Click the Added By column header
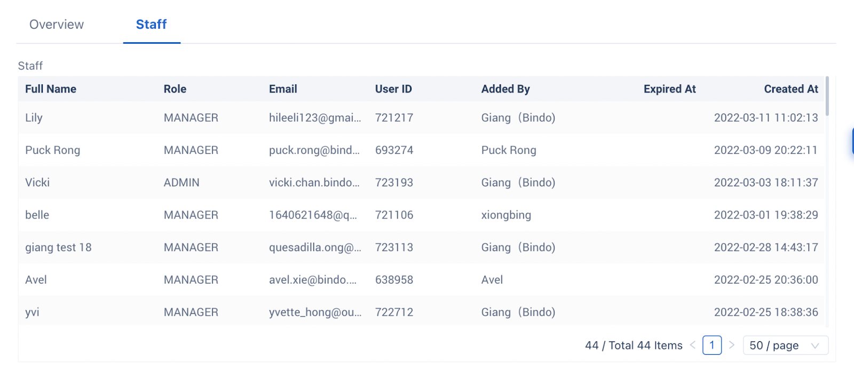This screenshot has width=854, height=392. (505, 89)
